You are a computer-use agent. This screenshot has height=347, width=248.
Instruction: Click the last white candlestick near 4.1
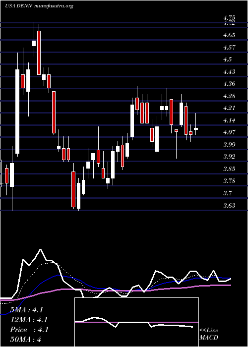(x=196, y=128)
